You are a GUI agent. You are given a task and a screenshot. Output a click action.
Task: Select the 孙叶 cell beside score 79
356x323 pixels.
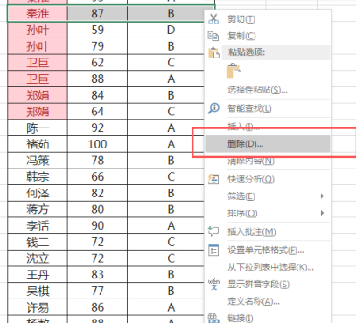coord(38,46)
